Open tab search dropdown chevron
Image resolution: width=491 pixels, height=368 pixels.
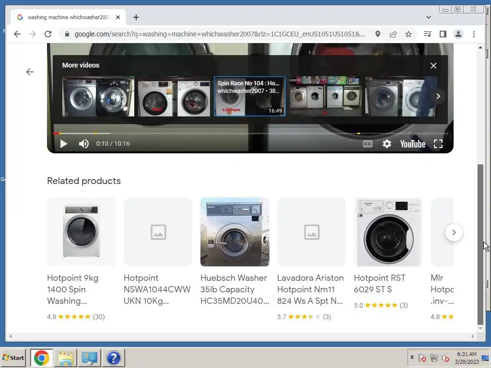[x=429, y=17]
